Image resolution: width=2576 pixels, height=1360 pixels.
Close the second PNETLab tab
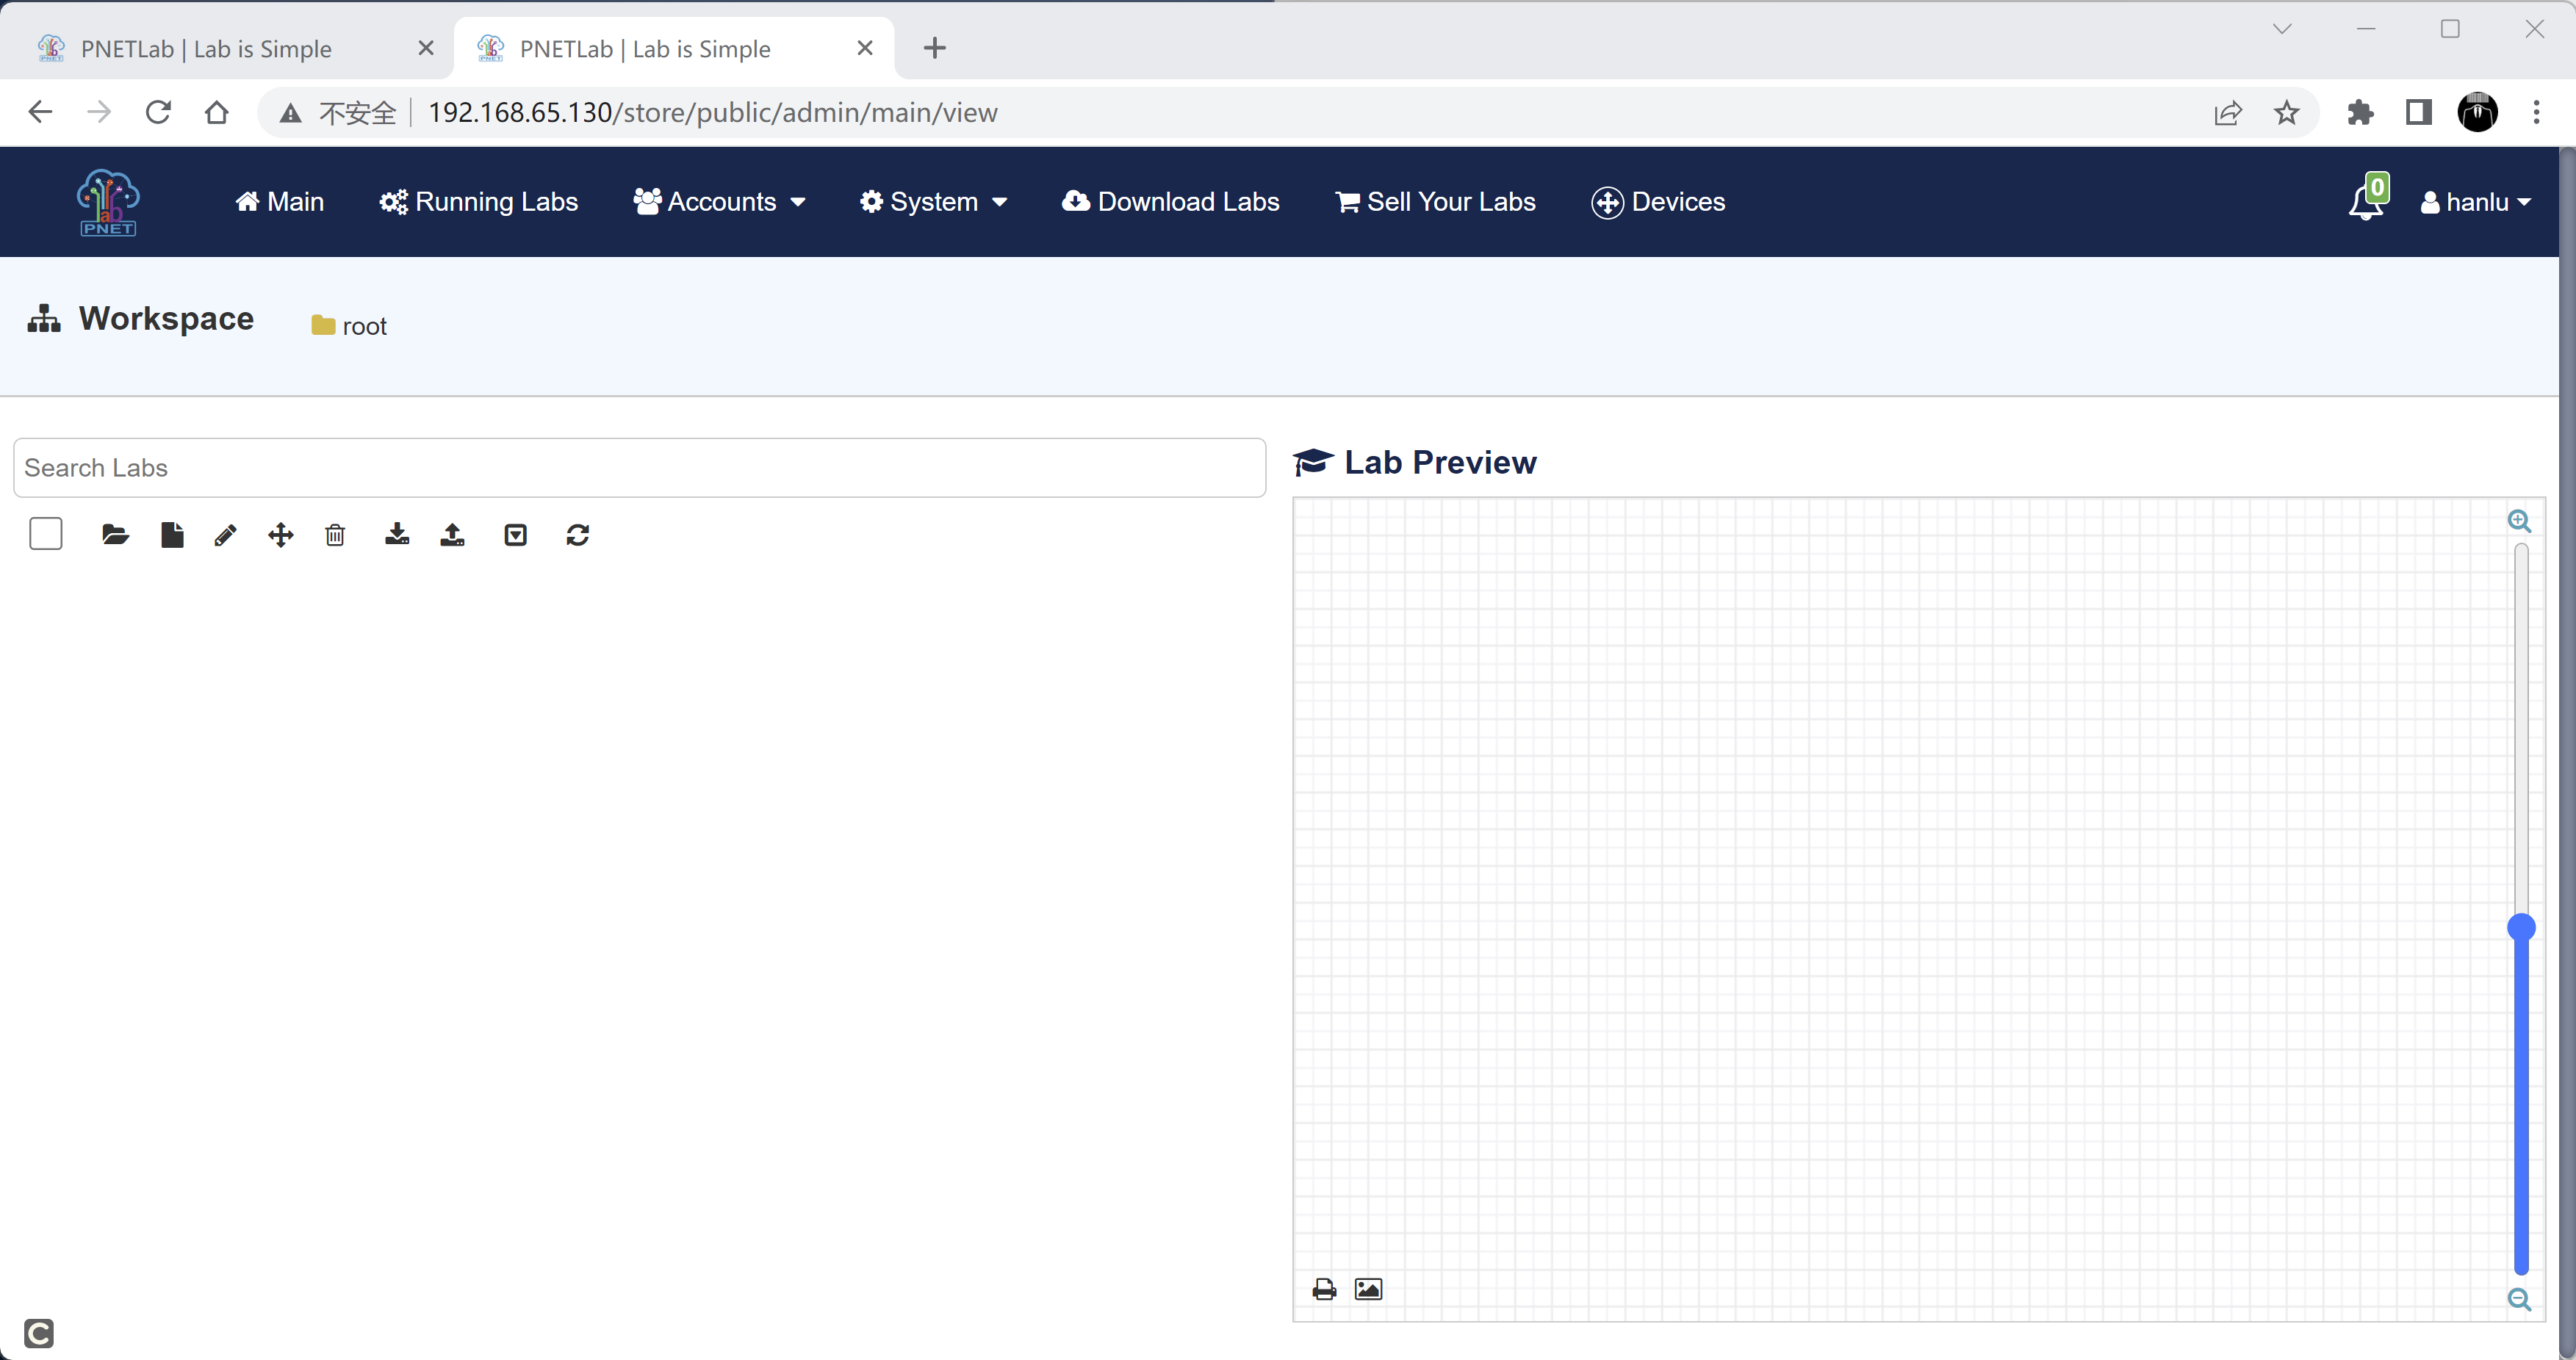865,48
